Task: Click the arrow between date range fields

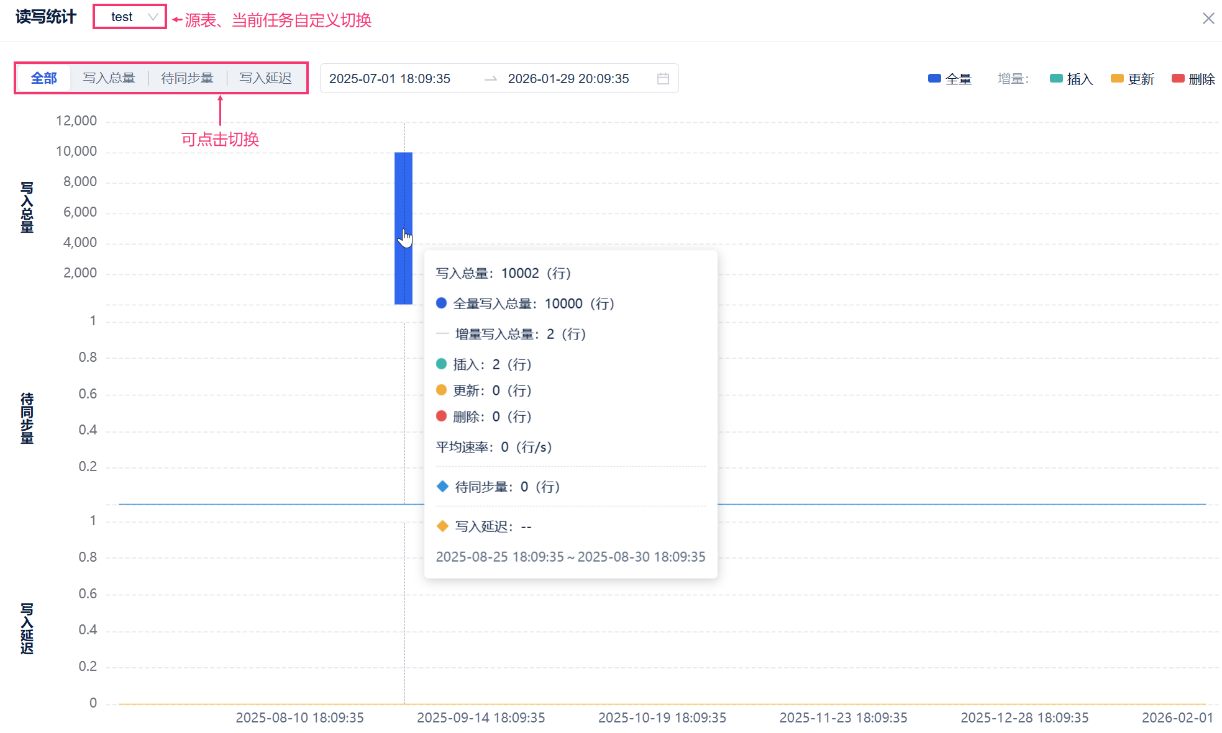Action: click(491, 79)
